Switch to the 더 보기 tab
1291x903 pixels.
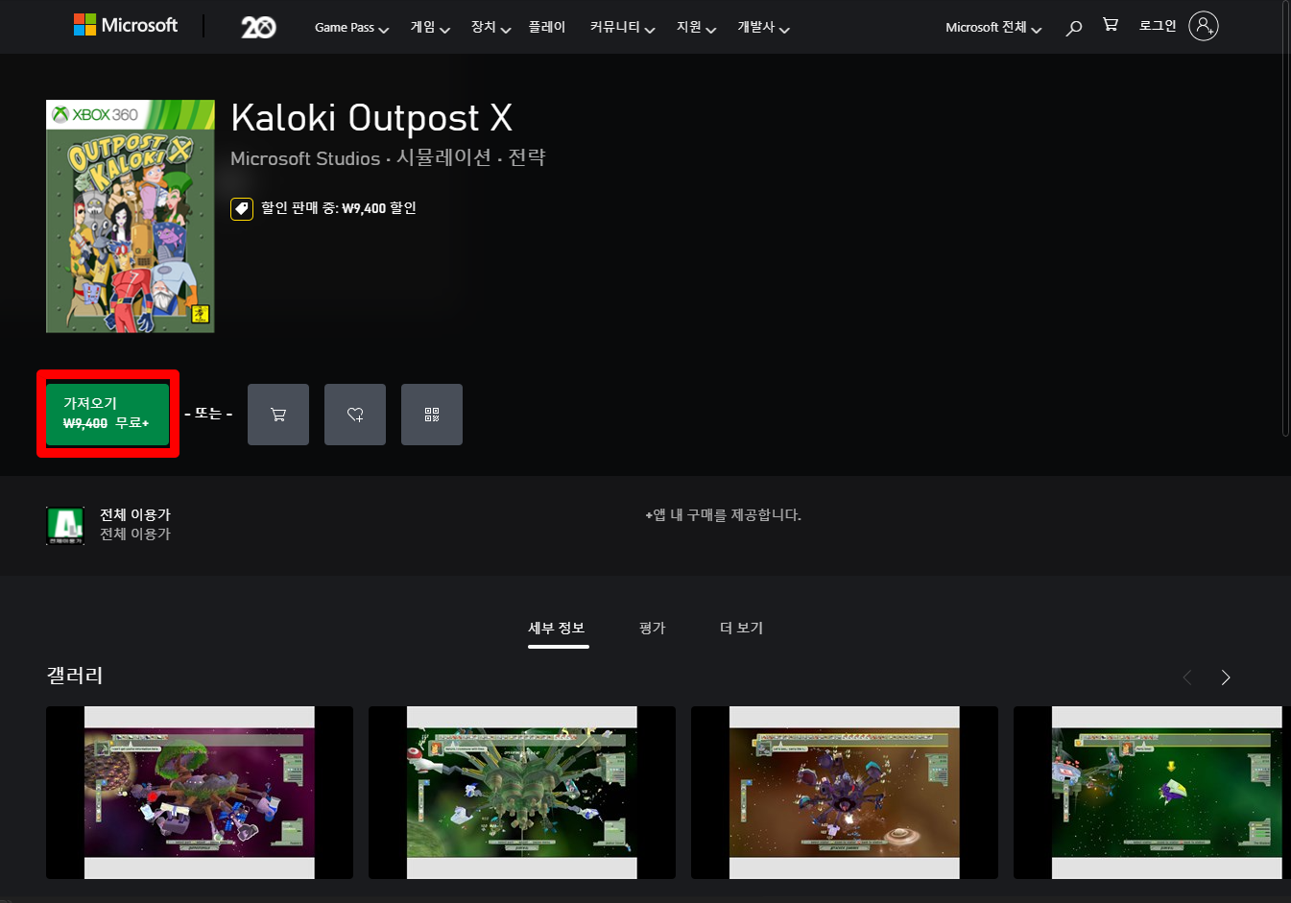coord(742,628)
